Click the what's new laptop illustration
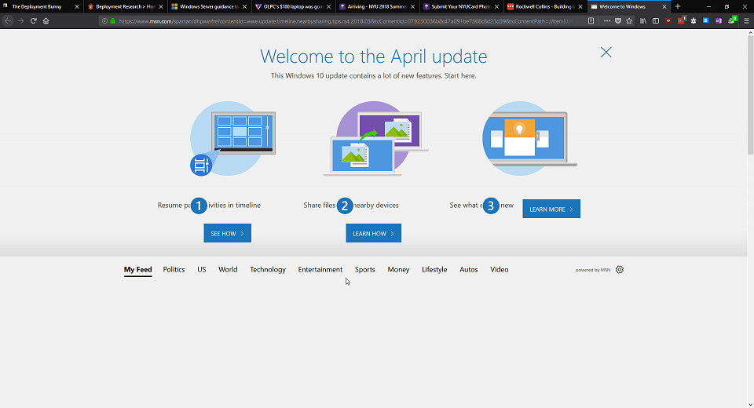 coord(529,138)
